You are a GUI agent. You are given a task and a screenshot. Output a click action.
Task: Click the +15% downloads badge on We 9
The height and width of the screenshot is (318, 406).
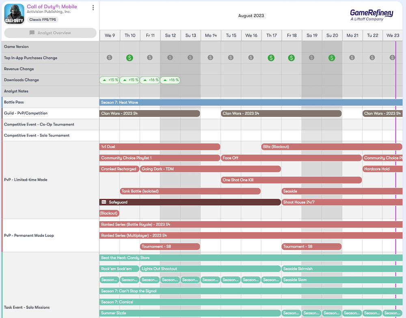110,80
